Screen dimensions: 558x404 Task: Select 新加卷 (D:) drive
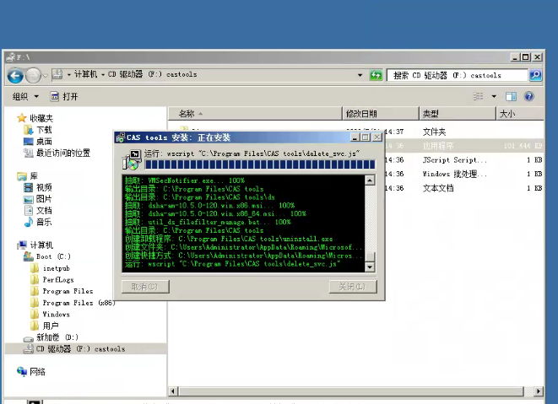pos(57,337)
